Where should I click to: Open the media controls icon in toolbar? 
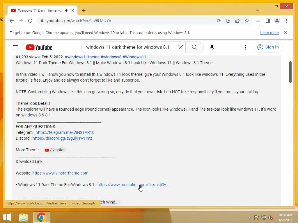[258, 21]
